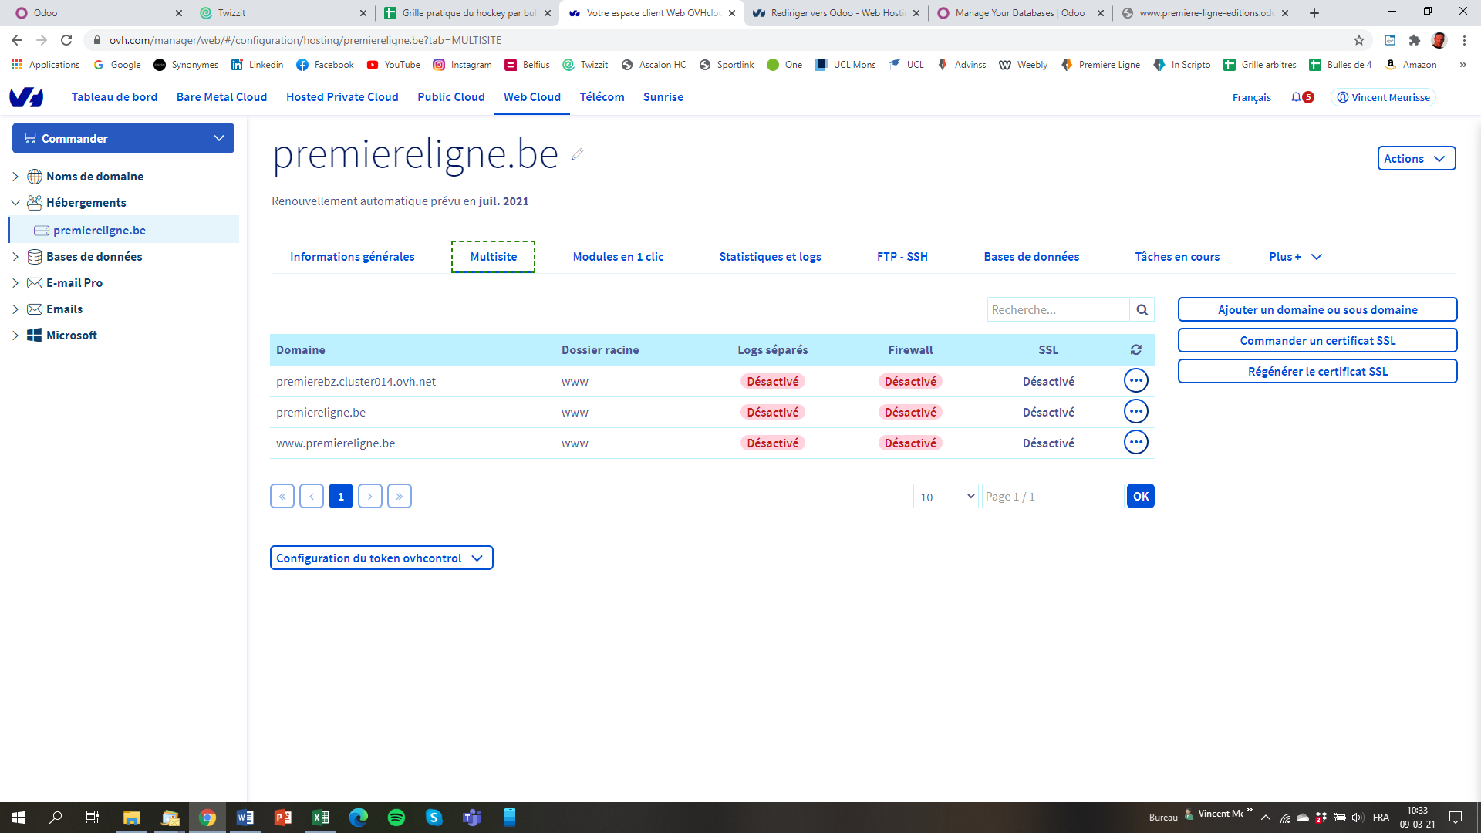This screenshot has height=833, width=1481.
Task: Bookmark this page with star icon
Action: click(1358, 40)
